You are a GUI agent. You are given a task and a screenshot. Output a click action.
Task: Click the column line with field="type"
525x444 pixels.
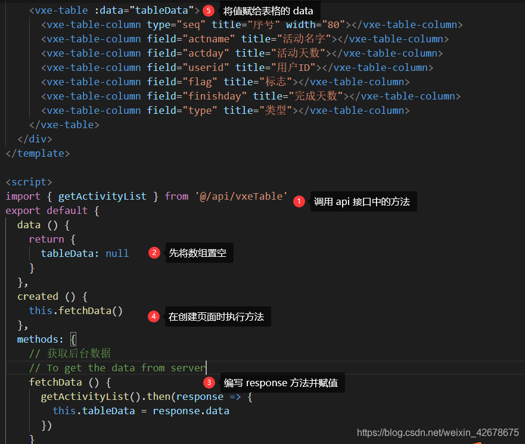(x=225, y=110)
